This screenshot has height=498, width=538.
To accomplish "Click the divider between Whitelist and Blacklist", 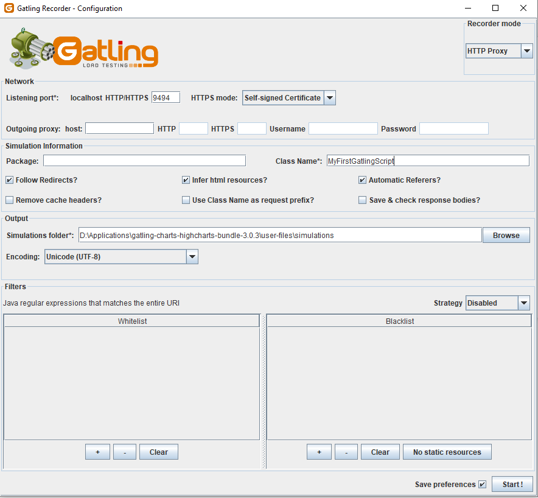I will 264,391.
